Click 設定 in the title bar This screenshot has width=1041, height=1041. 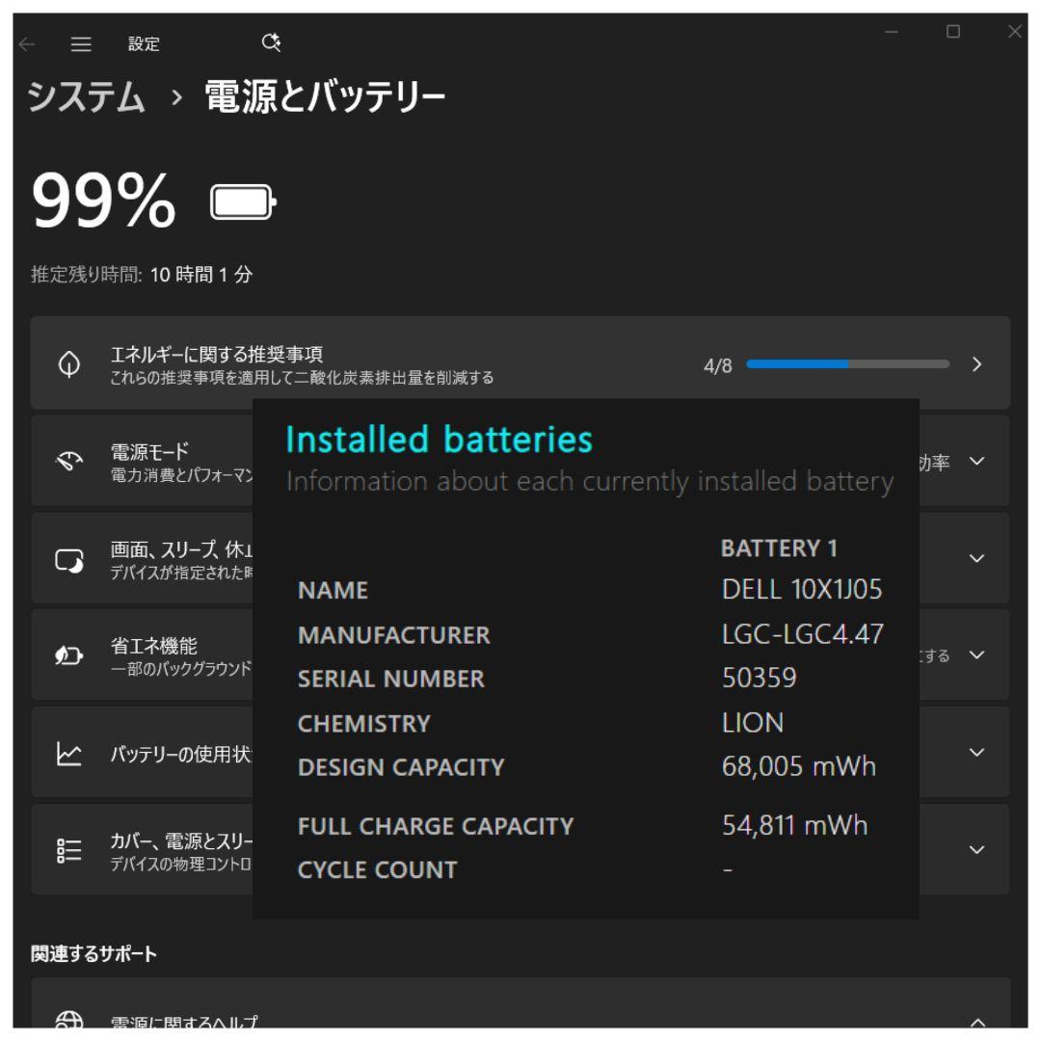(x=143, y=44)
